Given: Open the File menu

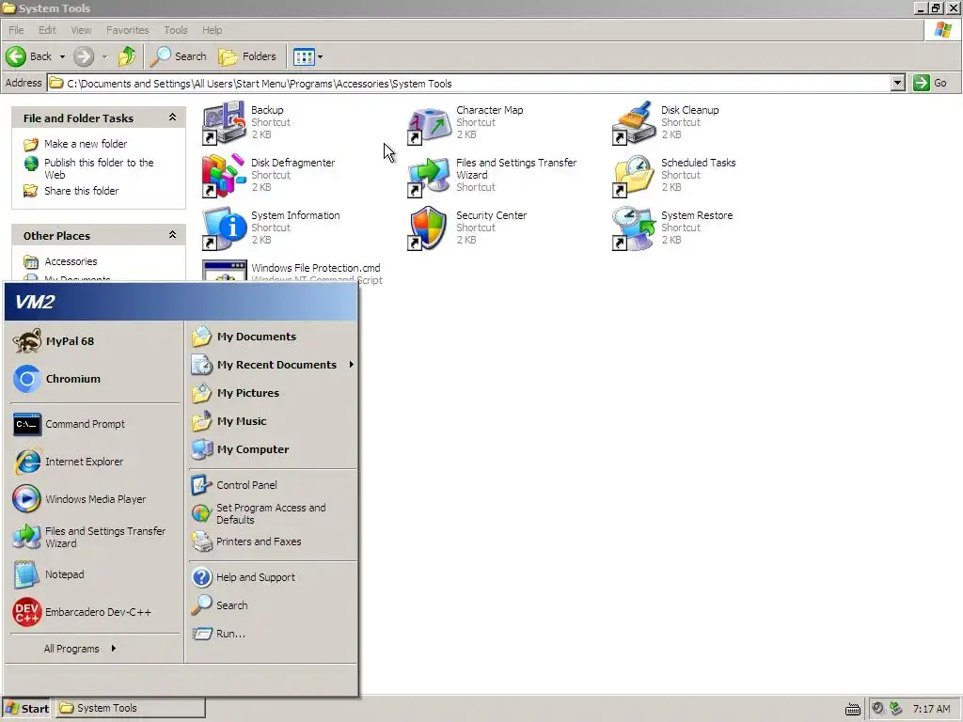Looking at the screenshot, I should pyautogui.click(x=16, y=30).
